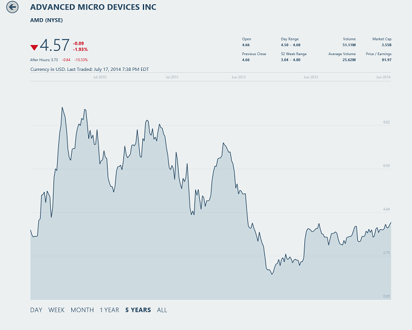Click the Jun 2013 timeline label

(311, 77)
